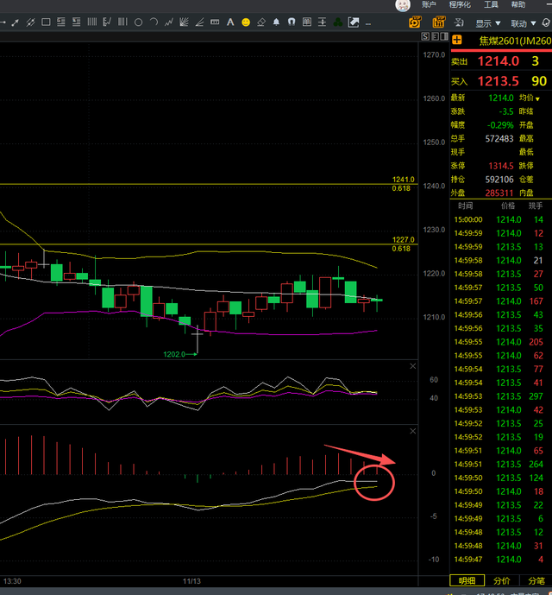The height and width of the screenshot is (595, 552).
Task: Expand the 均价 dropdown arrow
Action: tap(537, 99)
